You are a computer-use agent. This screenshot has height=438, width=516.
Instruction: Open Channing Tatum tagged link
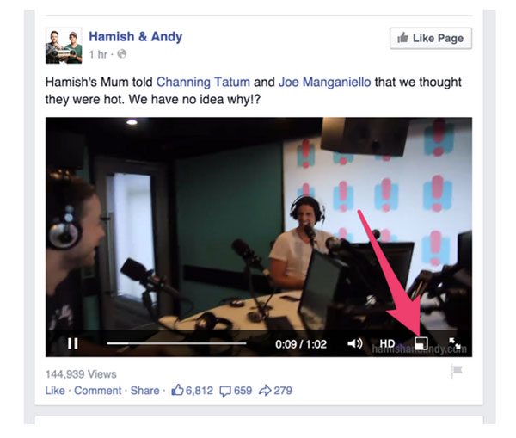tap(203, 82)
